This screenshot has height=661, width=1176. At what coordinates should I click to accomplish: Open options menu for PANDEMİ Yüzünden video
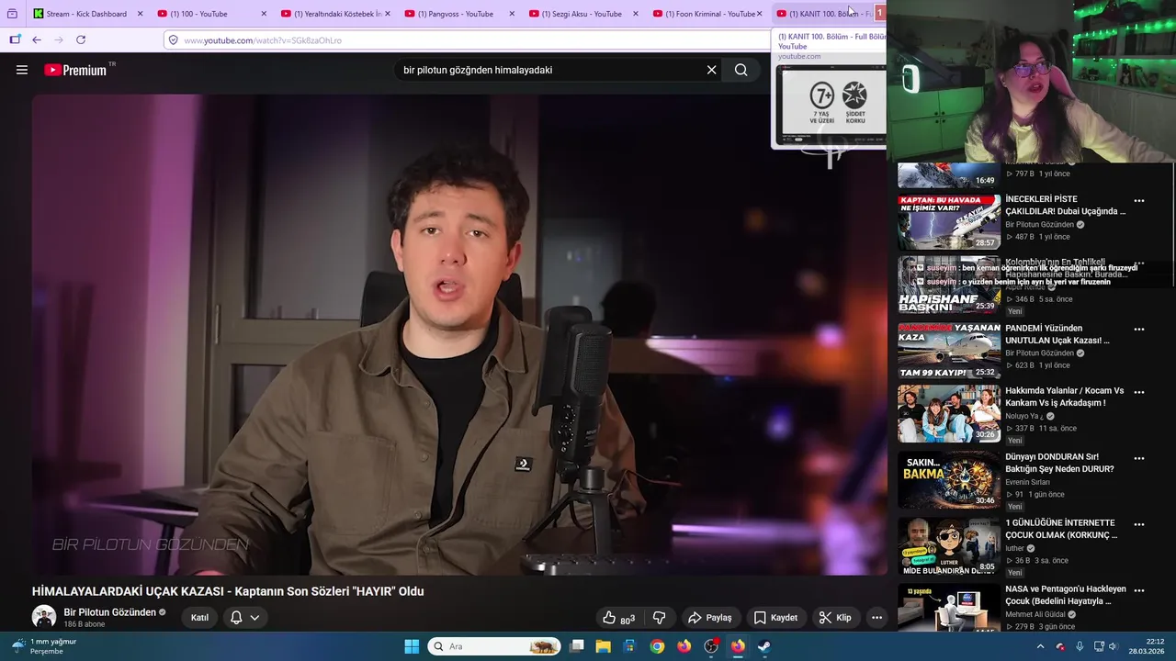pyautogui.click(x=1139, y=329)
